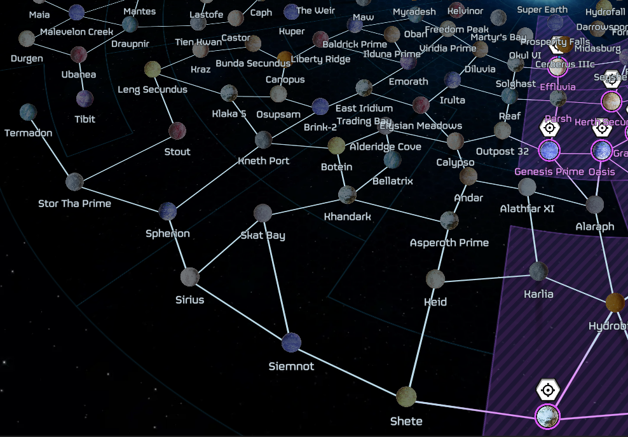Click the Kneth Port planet
Viewport: 628px width, 437px height.
[264, 140]
